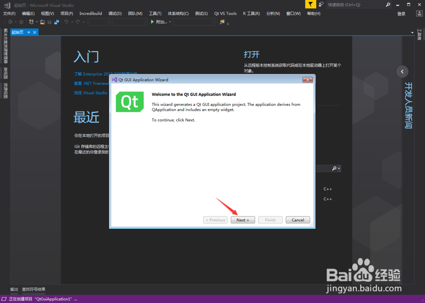Viewport: 425px width, 303px height.
Task: Open the 了解 Enterprise 2017 link
Action: pos(105,74)
